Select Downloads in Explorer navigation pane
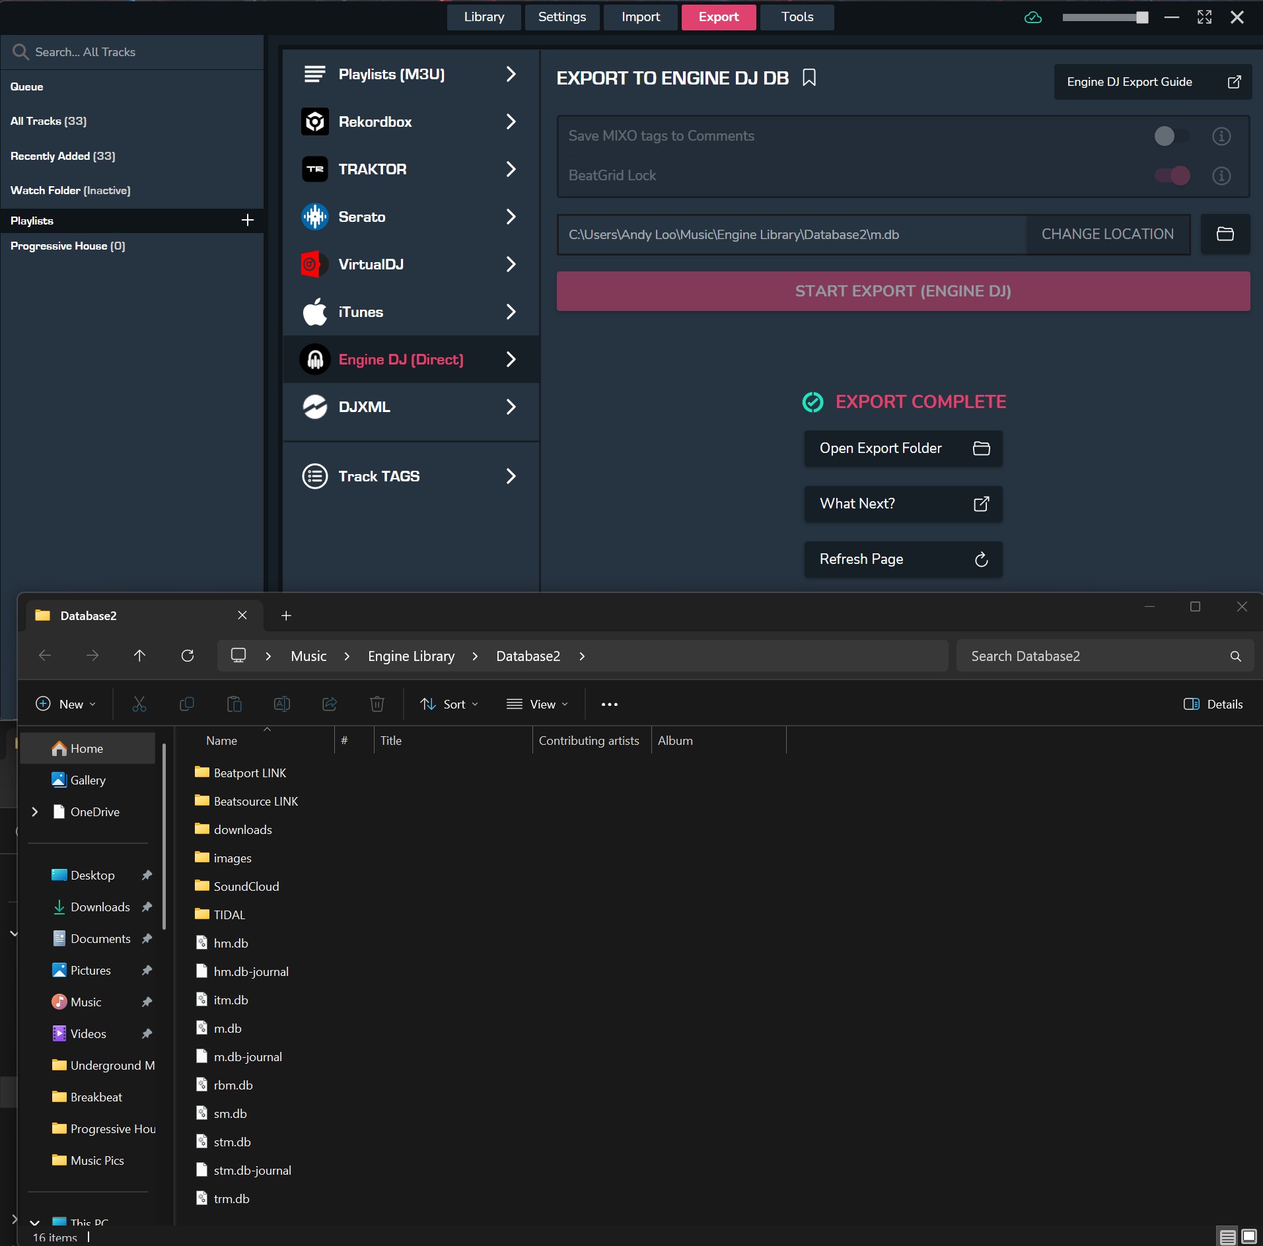The height and width of the screenshot is (1246, 1263). [100, 907]
